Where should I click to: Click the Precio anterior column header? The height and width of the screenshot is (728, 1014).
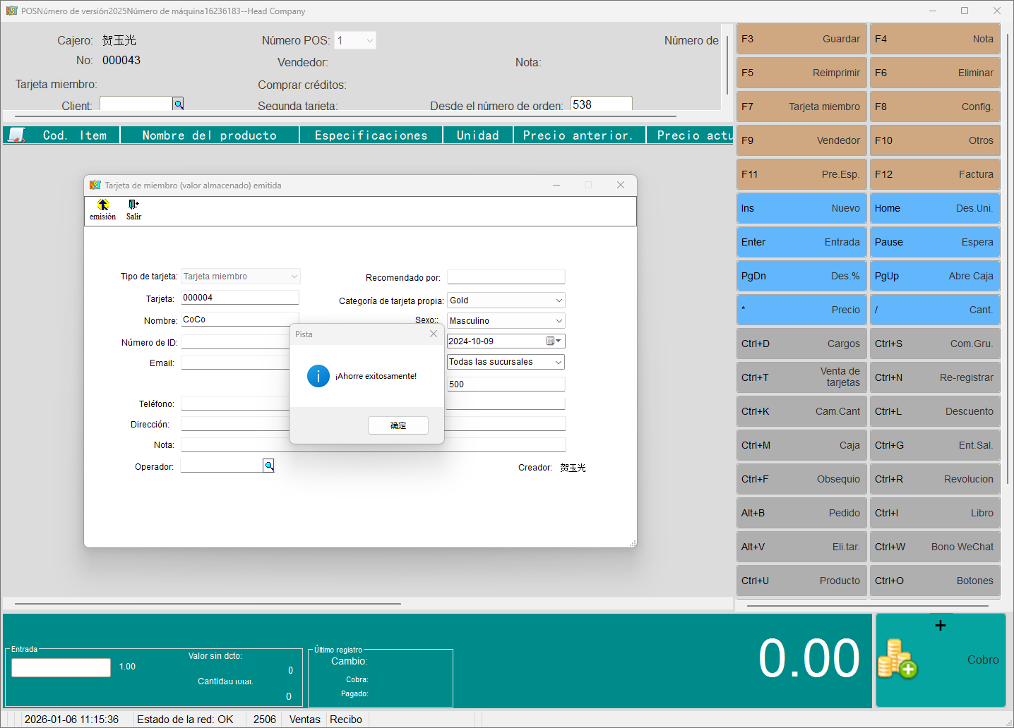click(x=579, y=135)
